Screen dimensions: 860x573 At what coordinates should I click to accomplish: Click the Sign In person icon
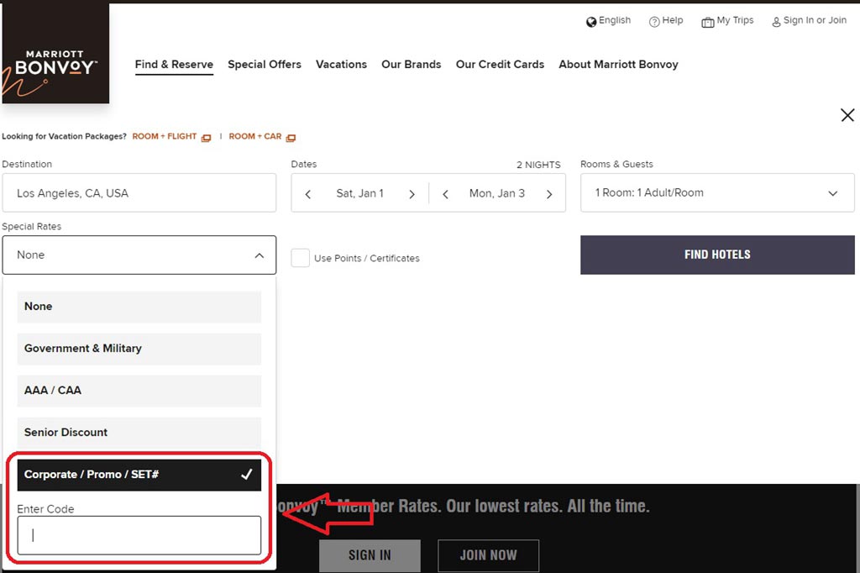(776, 22)
